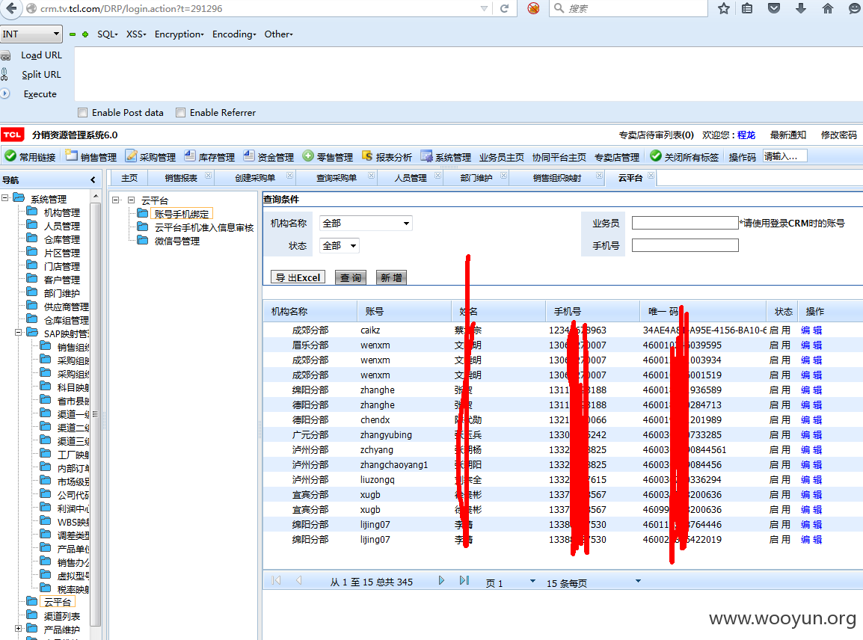Click the 修改密码 link
This screenshot has width=863, height=640.
839,135
